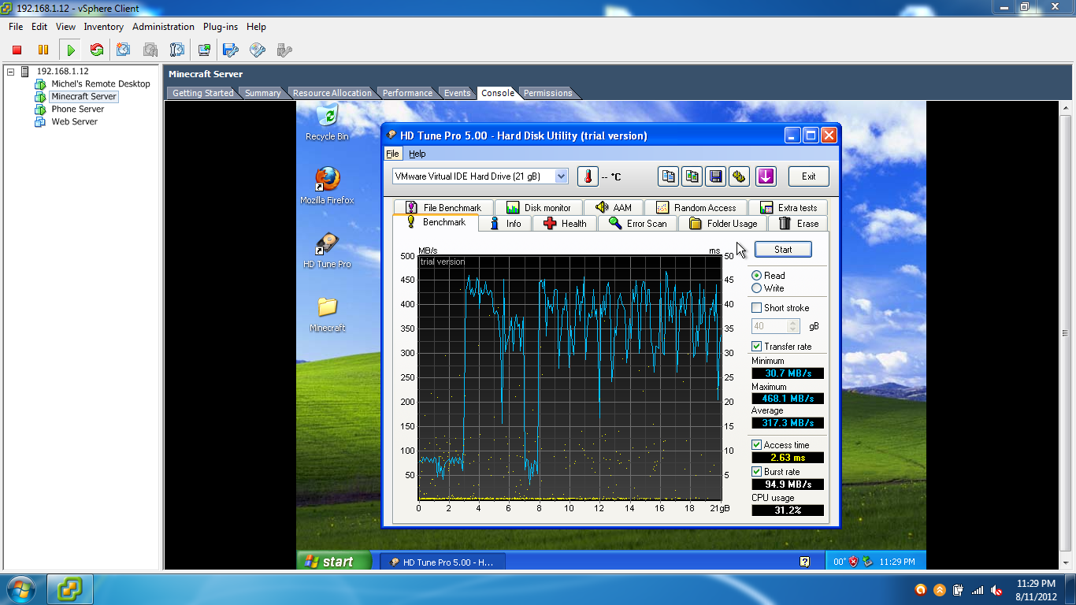
Task: Uncheck the Access time checkbox
Action: tap(757, 445)
